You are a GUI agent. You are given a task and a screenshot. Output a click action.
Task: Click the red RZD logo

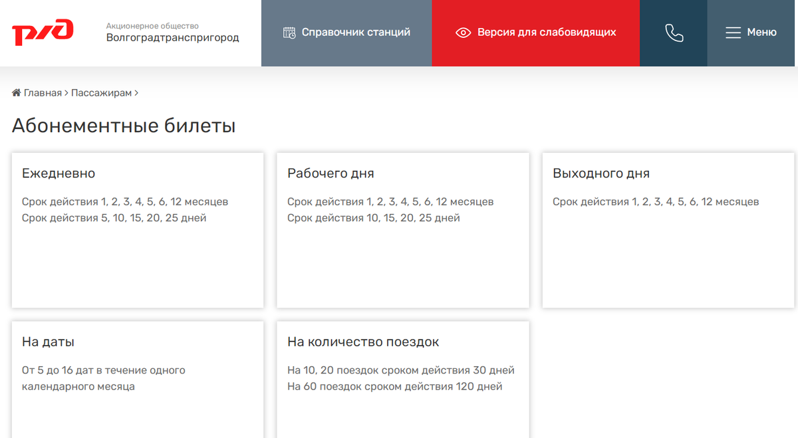click(43, 33)
